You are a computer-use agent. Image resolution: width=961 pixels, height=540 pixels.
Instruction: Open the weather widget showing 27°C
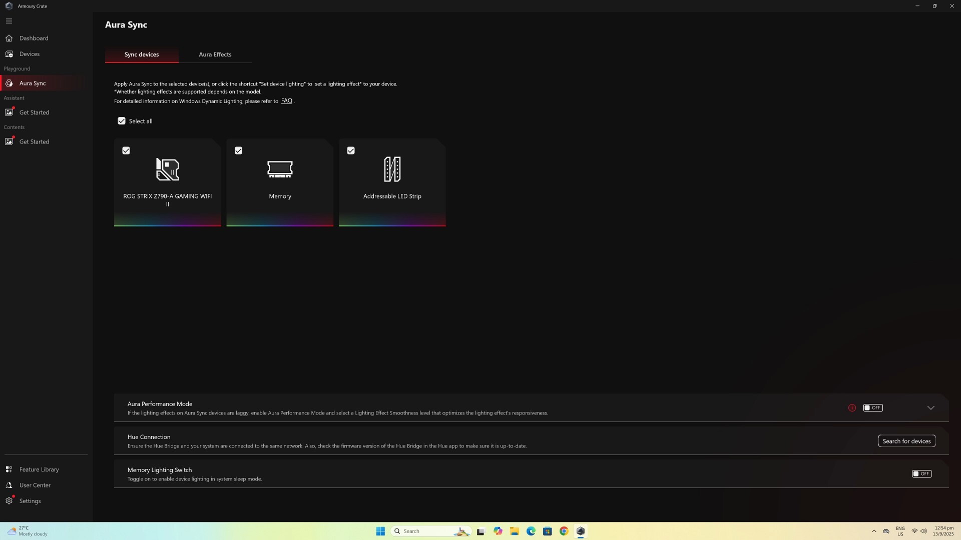tap(28, 531)
